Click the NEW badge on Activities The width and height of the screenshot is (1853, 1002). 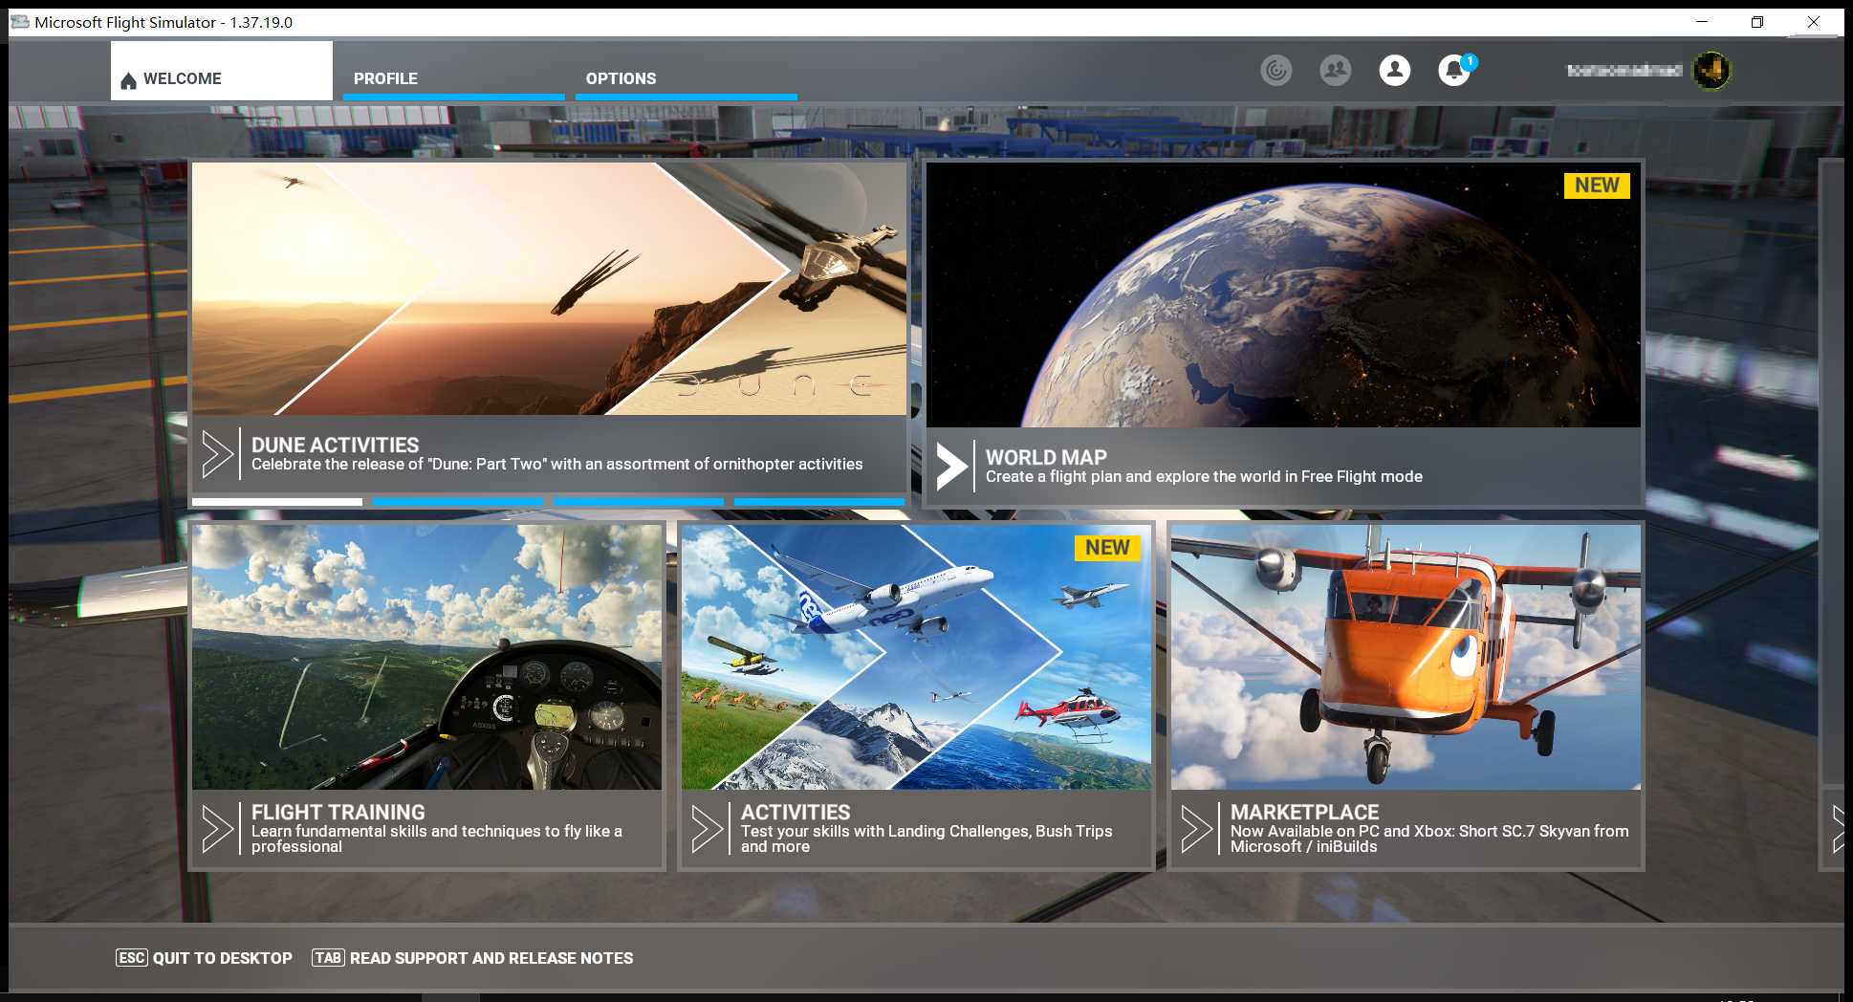(1107, 548)
